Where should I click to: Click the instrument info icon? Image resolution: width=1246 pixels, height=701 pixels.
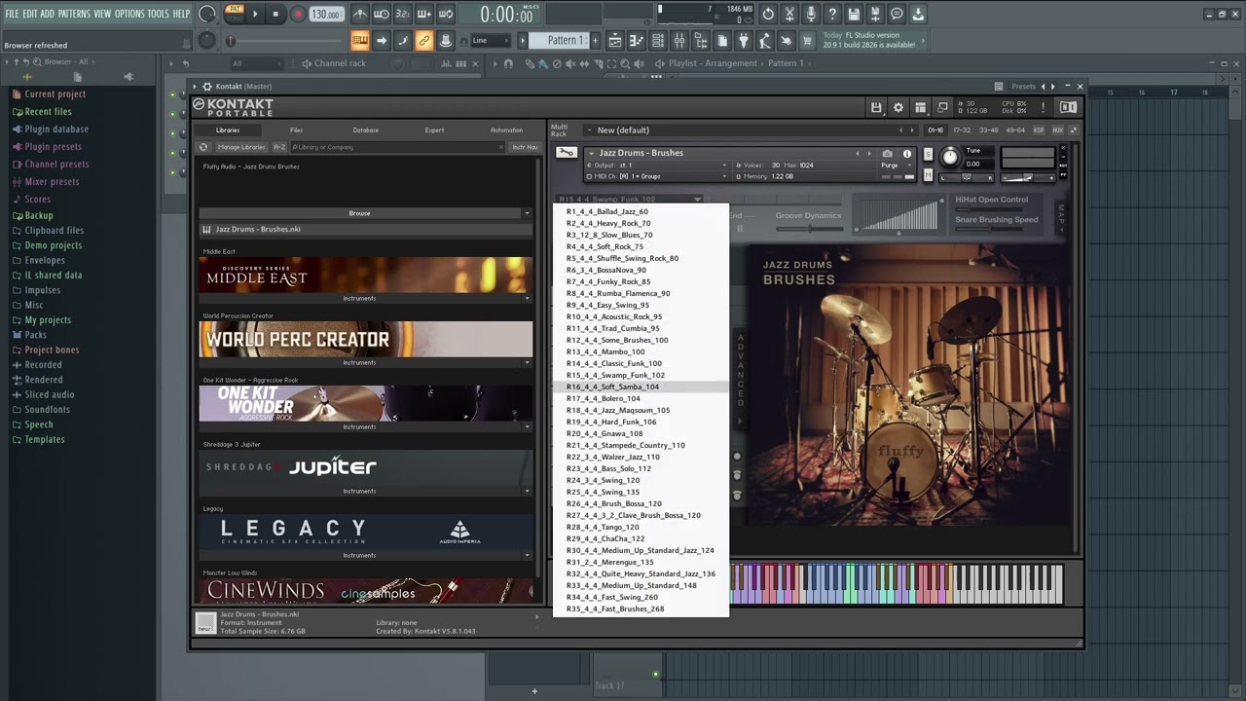(907, 154)
